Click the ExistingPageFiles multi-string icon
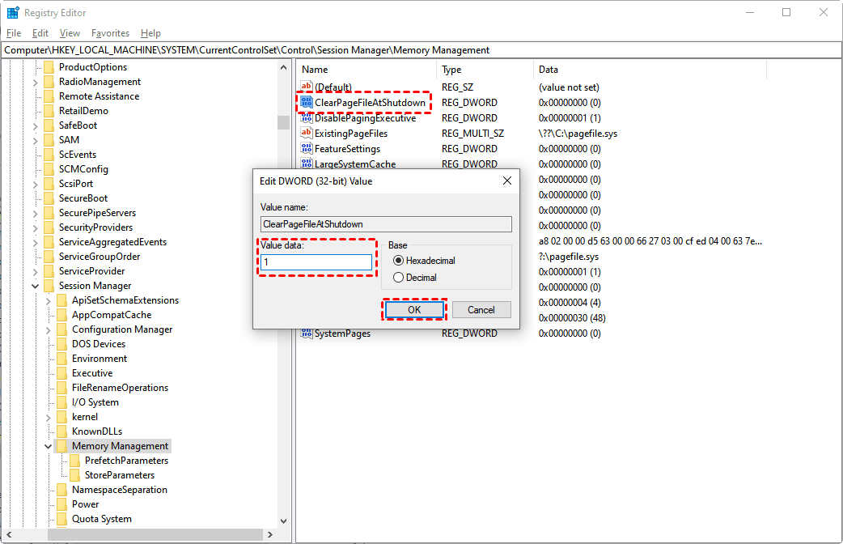843x544 pixels. 307,133
